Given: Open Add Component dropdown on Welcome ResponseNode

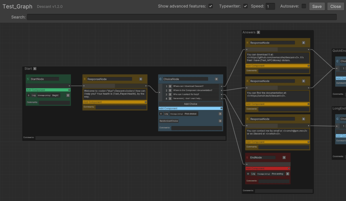Looking at the screenshot, I should point(115,102).
